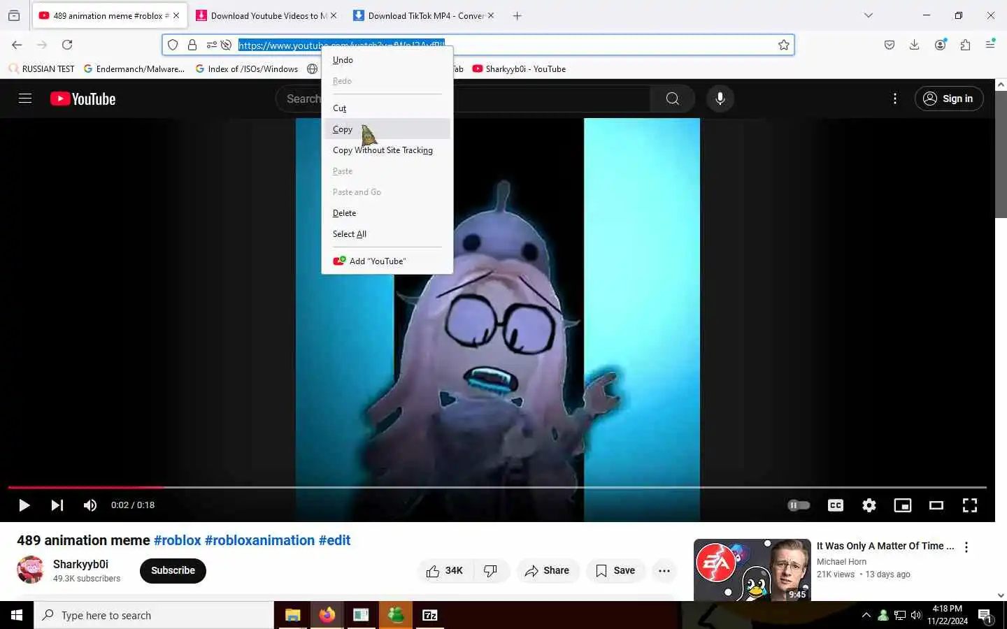Switch to Download Youtube Videos tab
Image resolution: width=1007 pixels, height=629 pixels.
265,15
